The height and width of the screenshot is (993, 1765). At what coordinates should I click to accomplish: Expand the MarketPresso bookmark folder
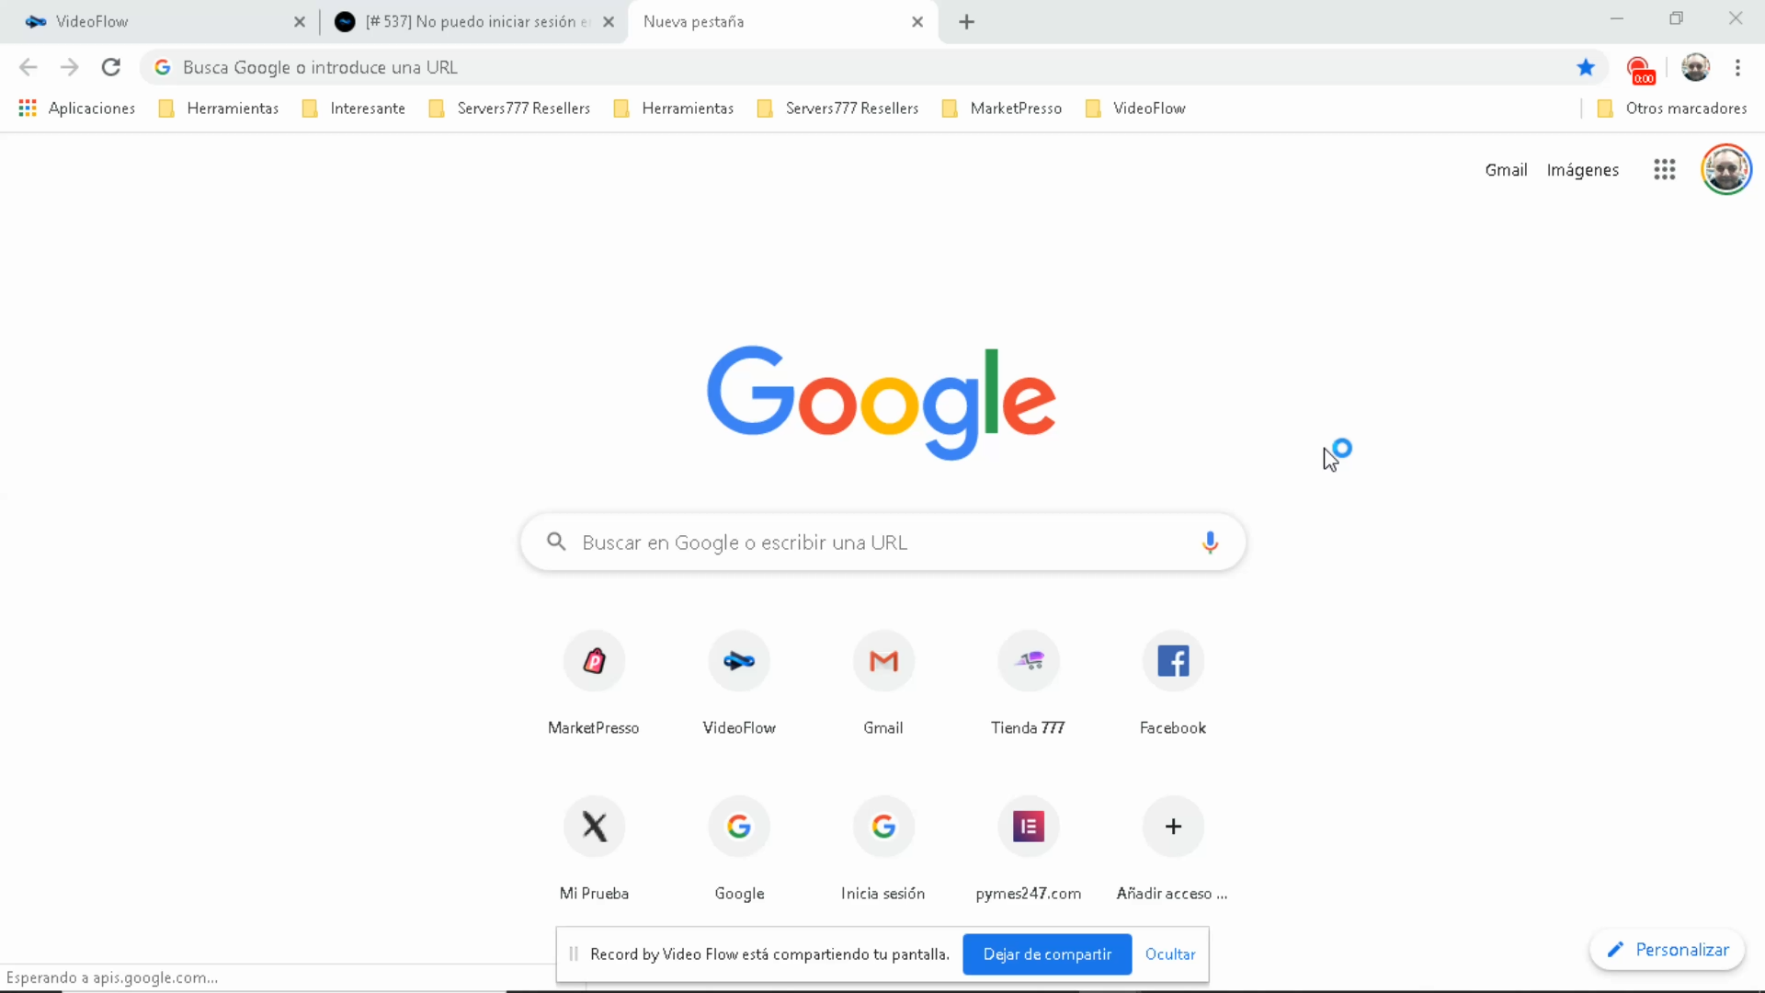(x=1003, y=108)
